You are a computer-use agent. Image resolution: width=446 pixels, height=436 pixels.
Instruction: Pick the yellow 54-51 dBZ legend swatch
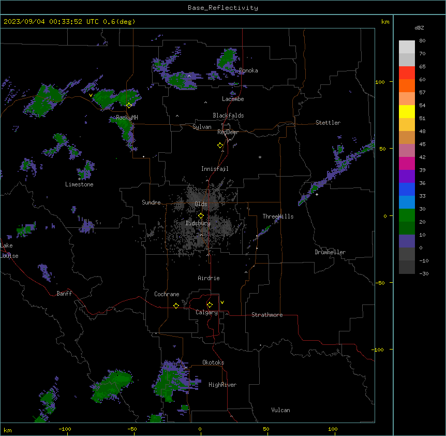(407, 111)
